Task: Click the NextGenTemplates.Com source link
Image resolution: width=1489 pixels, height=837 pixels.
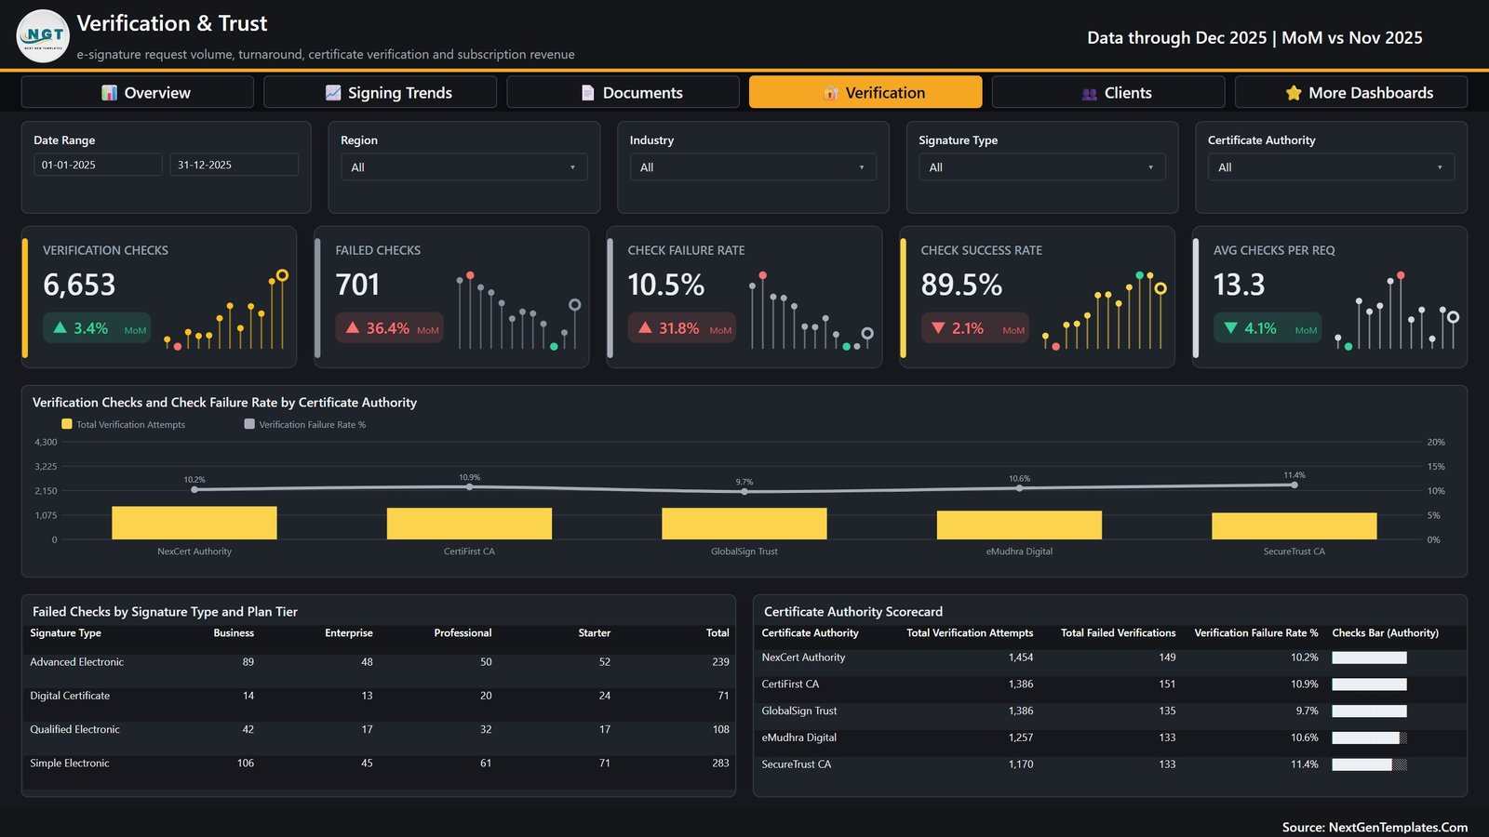Action: tap(1398, 827)
